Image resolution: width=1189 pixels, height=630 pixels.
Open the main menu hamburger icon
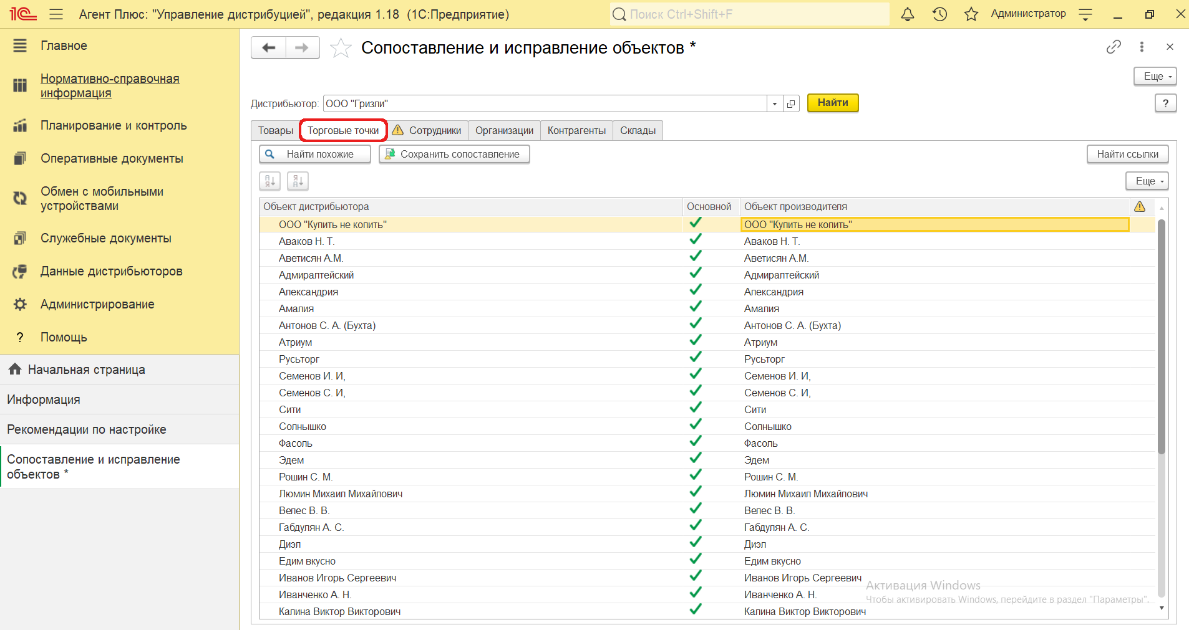tap(56, 14)
